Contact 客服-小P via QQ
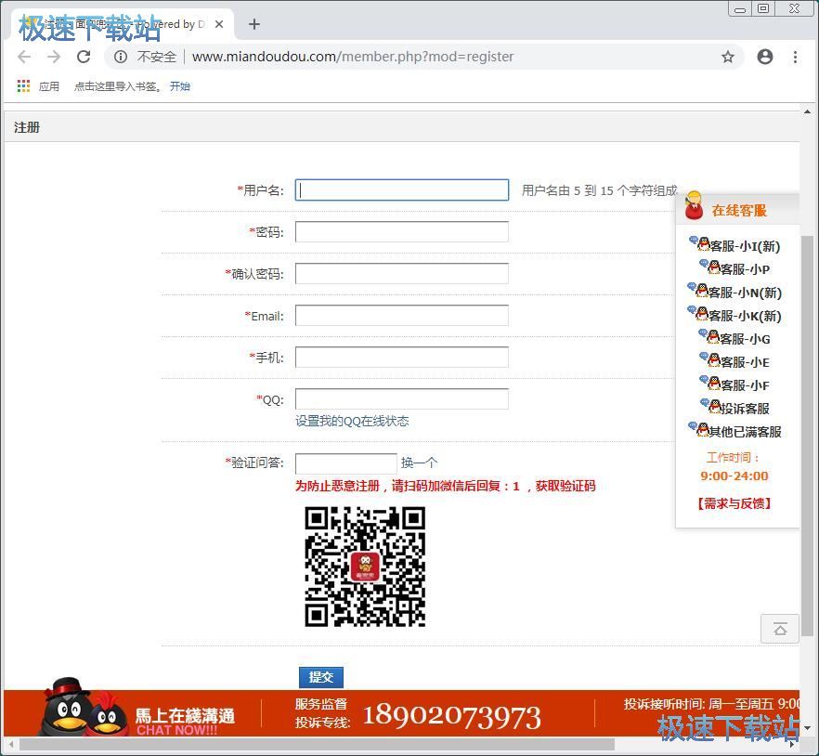The width and height of the screenshot is (819, 756). click(x=734, y=268)
